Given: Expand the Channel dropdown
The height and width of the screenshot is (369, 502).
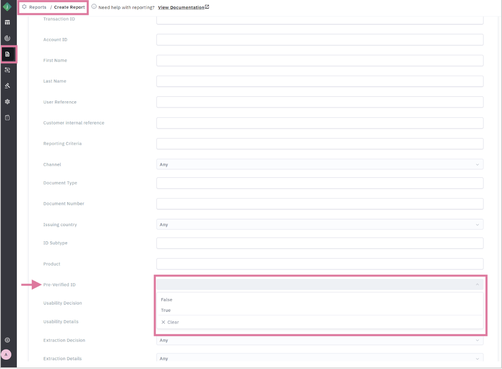Looking at the screenshot, I should coord(320,164).
